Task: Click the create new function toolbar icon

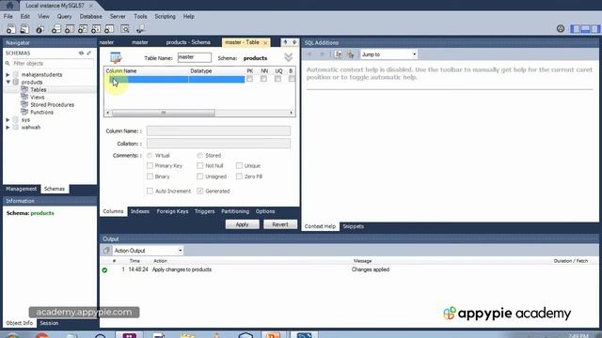Action: (109, 29)
